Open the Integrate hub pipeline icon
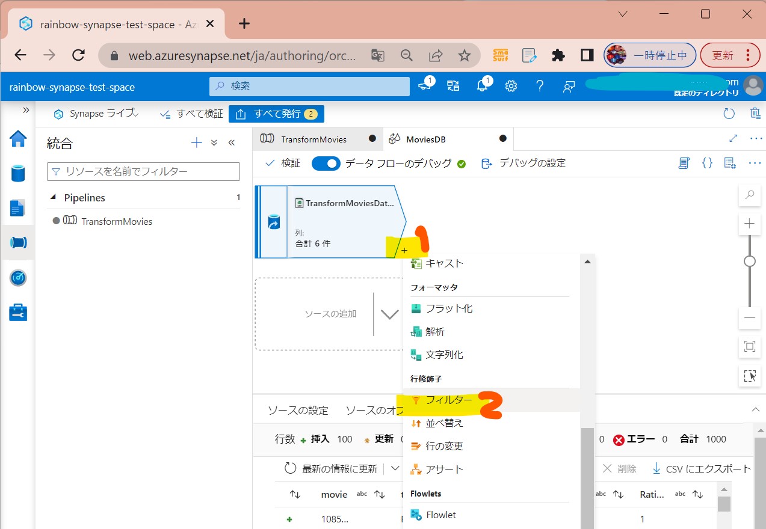 (18, 243)
